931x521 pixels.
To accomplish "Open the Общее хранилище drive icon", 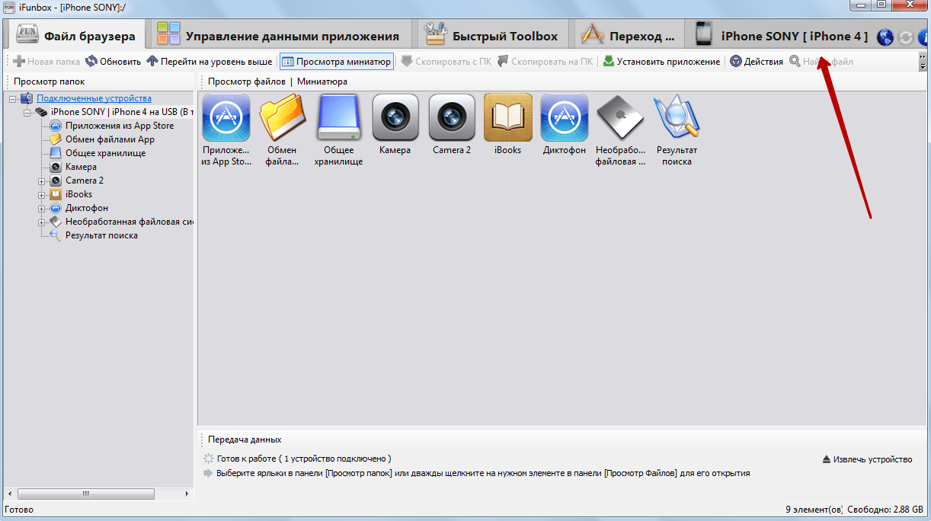I will coord(338,118).
